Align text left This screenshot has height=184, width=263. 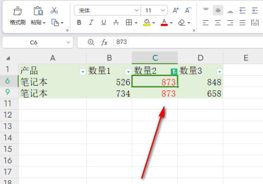tap(206, 23)
